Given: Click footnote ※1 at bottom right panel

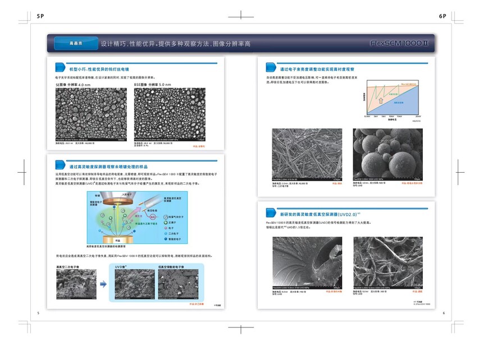Looking at the screenshot, I should [418, 302].
